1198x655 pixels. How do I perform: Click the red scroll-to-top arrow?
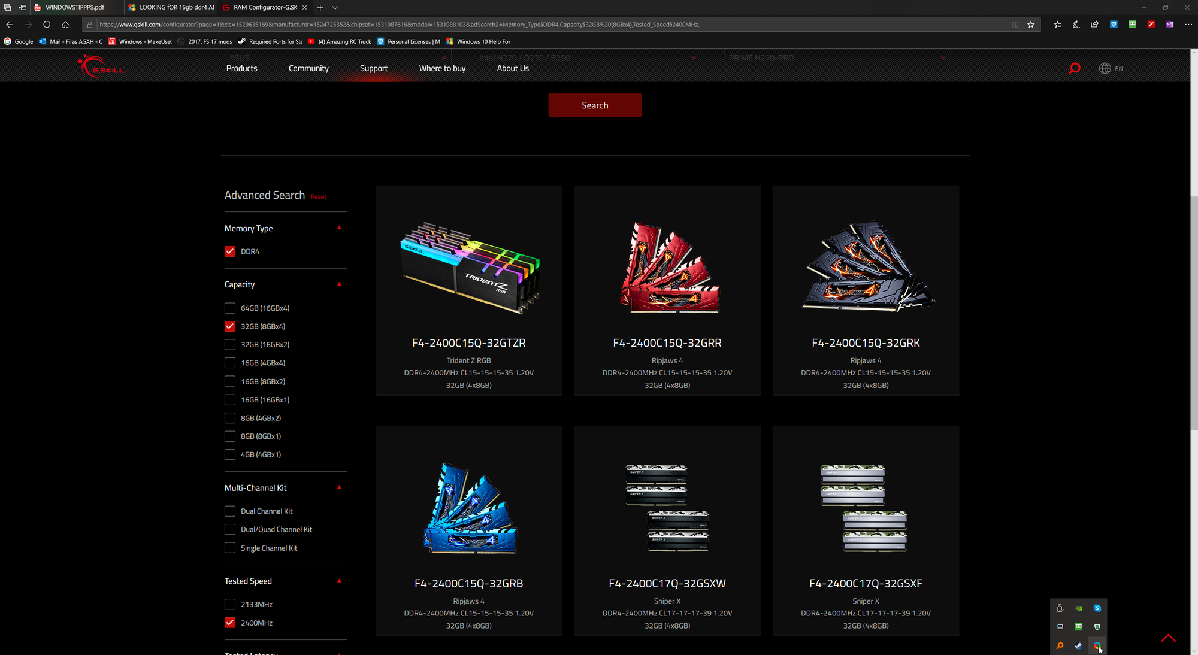click(x=1168, y=638)
